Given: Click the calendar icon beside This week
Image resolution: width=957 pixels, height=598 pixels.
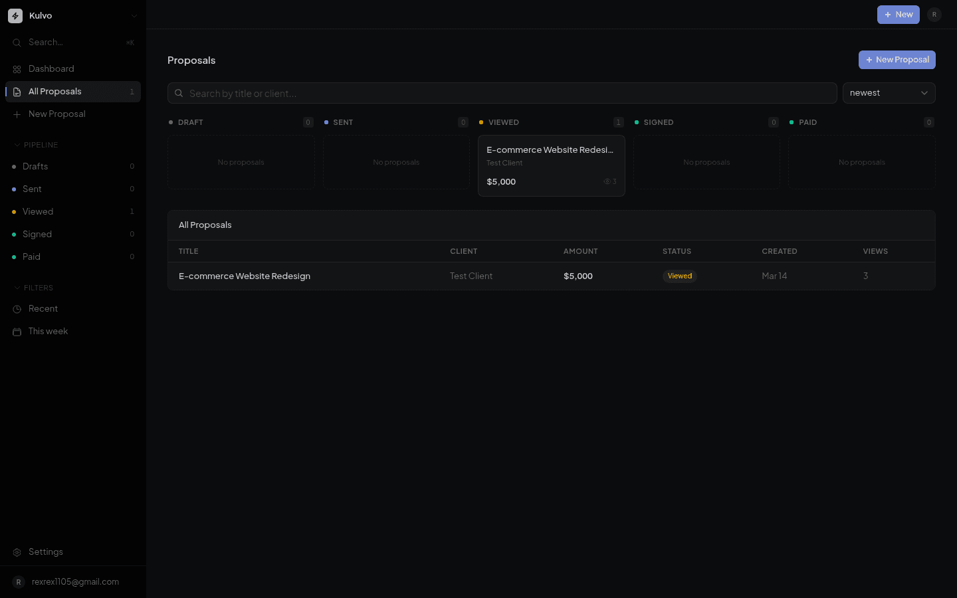Looking at the screenshot, I should point(17,331).
